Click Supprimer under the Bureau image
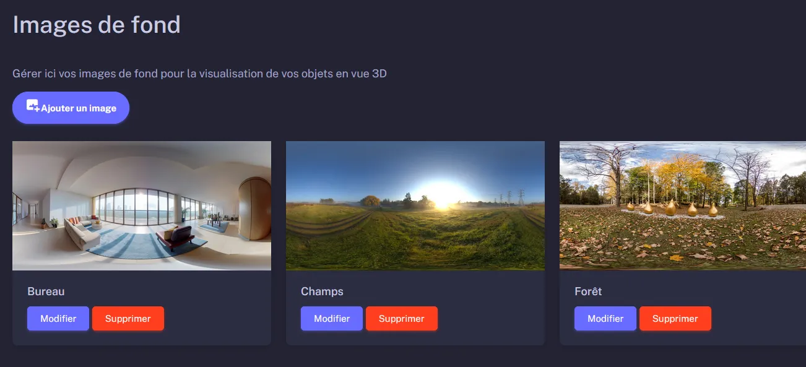 click(x=128, y=318)
